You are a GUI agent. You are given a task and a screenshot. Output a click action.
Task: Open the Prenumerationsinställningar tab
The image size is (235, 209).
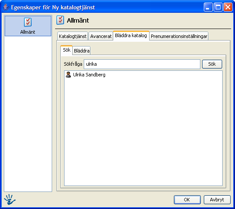click(x=179, y=36)
